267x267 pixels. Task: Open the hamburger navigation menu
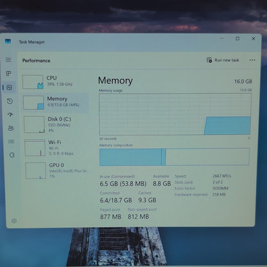tap(8, 60)
